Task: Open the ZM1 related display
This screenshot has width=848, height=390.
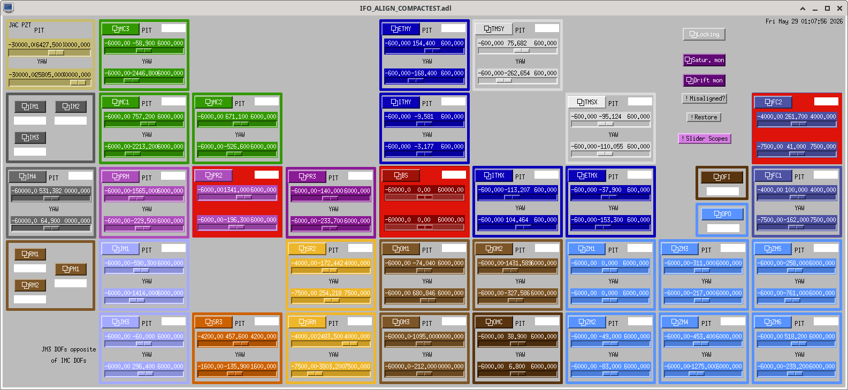Action: (x=587, y=249)
